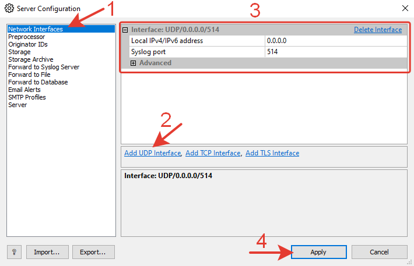Click the Import... button
Image resolution: width=414 pixels, height=266 pixels.
[x=47, y=252]
